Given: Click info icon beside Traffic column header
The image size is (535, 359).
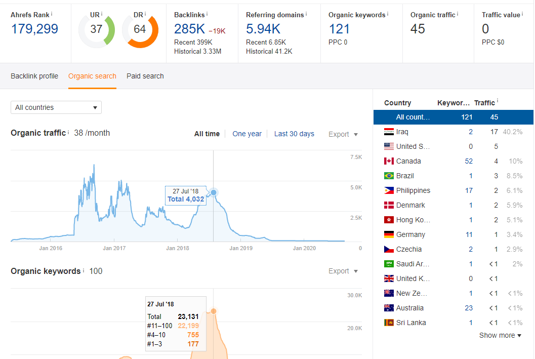Looking at the screenshot, I should pyautogui.click(x=498, y=101).
